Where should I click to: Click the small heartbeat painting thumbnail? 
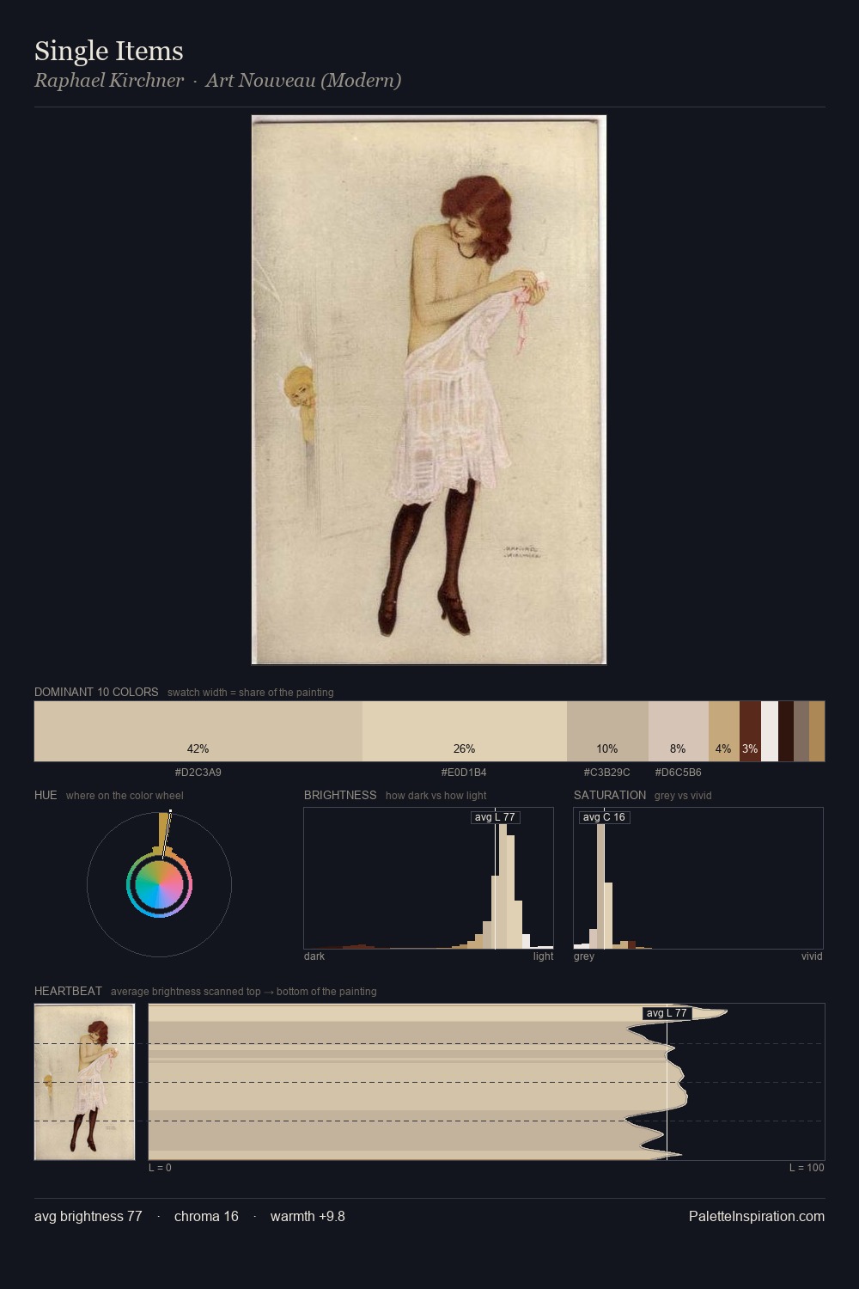(x=84, y=1082)
